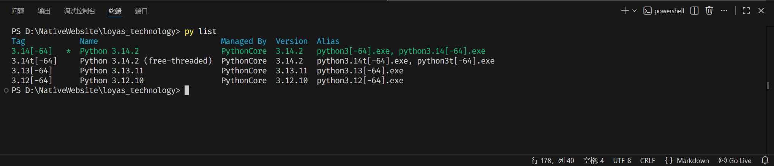Close the terminal panel
This screenshot has width=774, height=166.
pyautogui.click(x=761, y=11)
